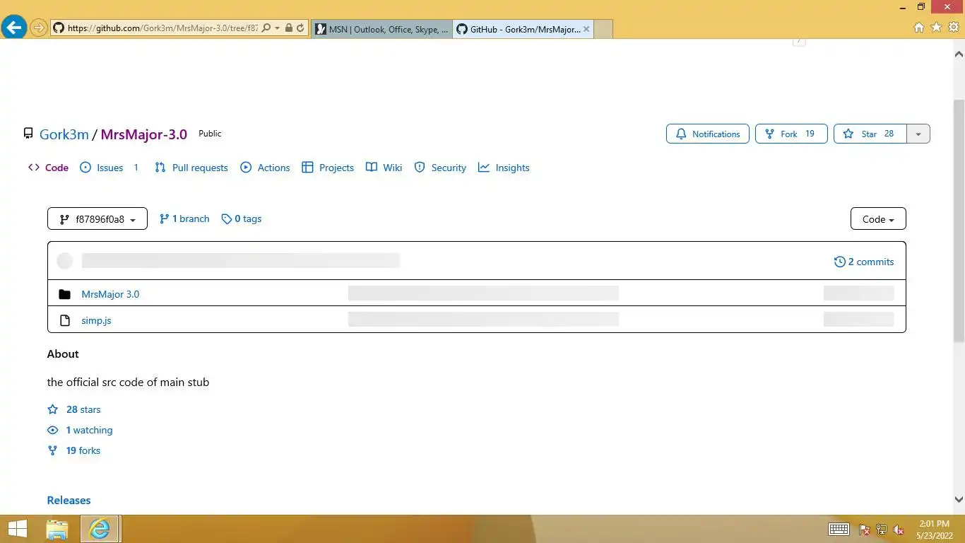965x543 pixels.
Task: Click the browser forward arrow button
Action: (x=39, y=28)
